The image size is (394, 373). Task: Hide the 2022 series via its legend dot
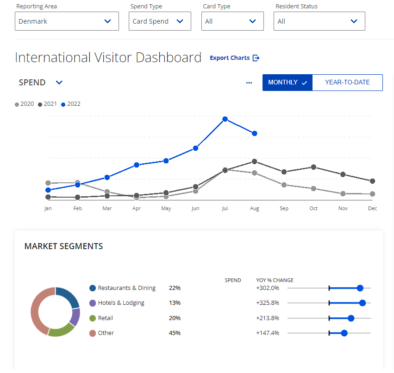point(64,104)
